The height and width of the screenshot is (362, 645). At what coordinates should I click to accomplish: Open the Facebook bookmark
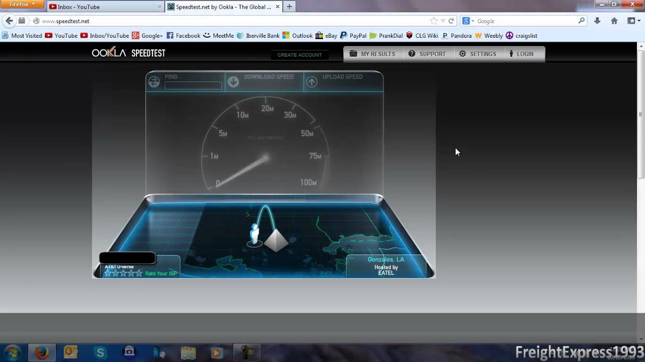[x=183, y=36]
